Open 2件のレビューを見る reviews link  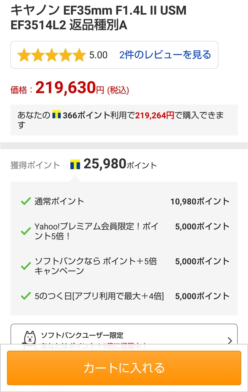165,55
